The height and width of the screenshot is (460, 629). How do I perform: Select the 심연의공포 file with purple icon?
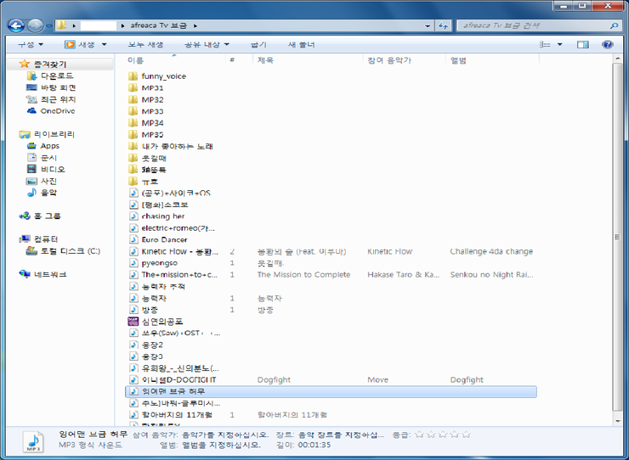click(x=156, y=322)
